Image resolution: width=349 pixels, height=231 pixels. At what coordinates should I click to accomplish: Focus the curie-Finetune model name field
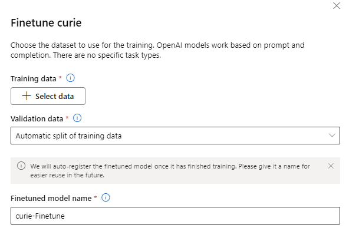click(x=175, y=216)
